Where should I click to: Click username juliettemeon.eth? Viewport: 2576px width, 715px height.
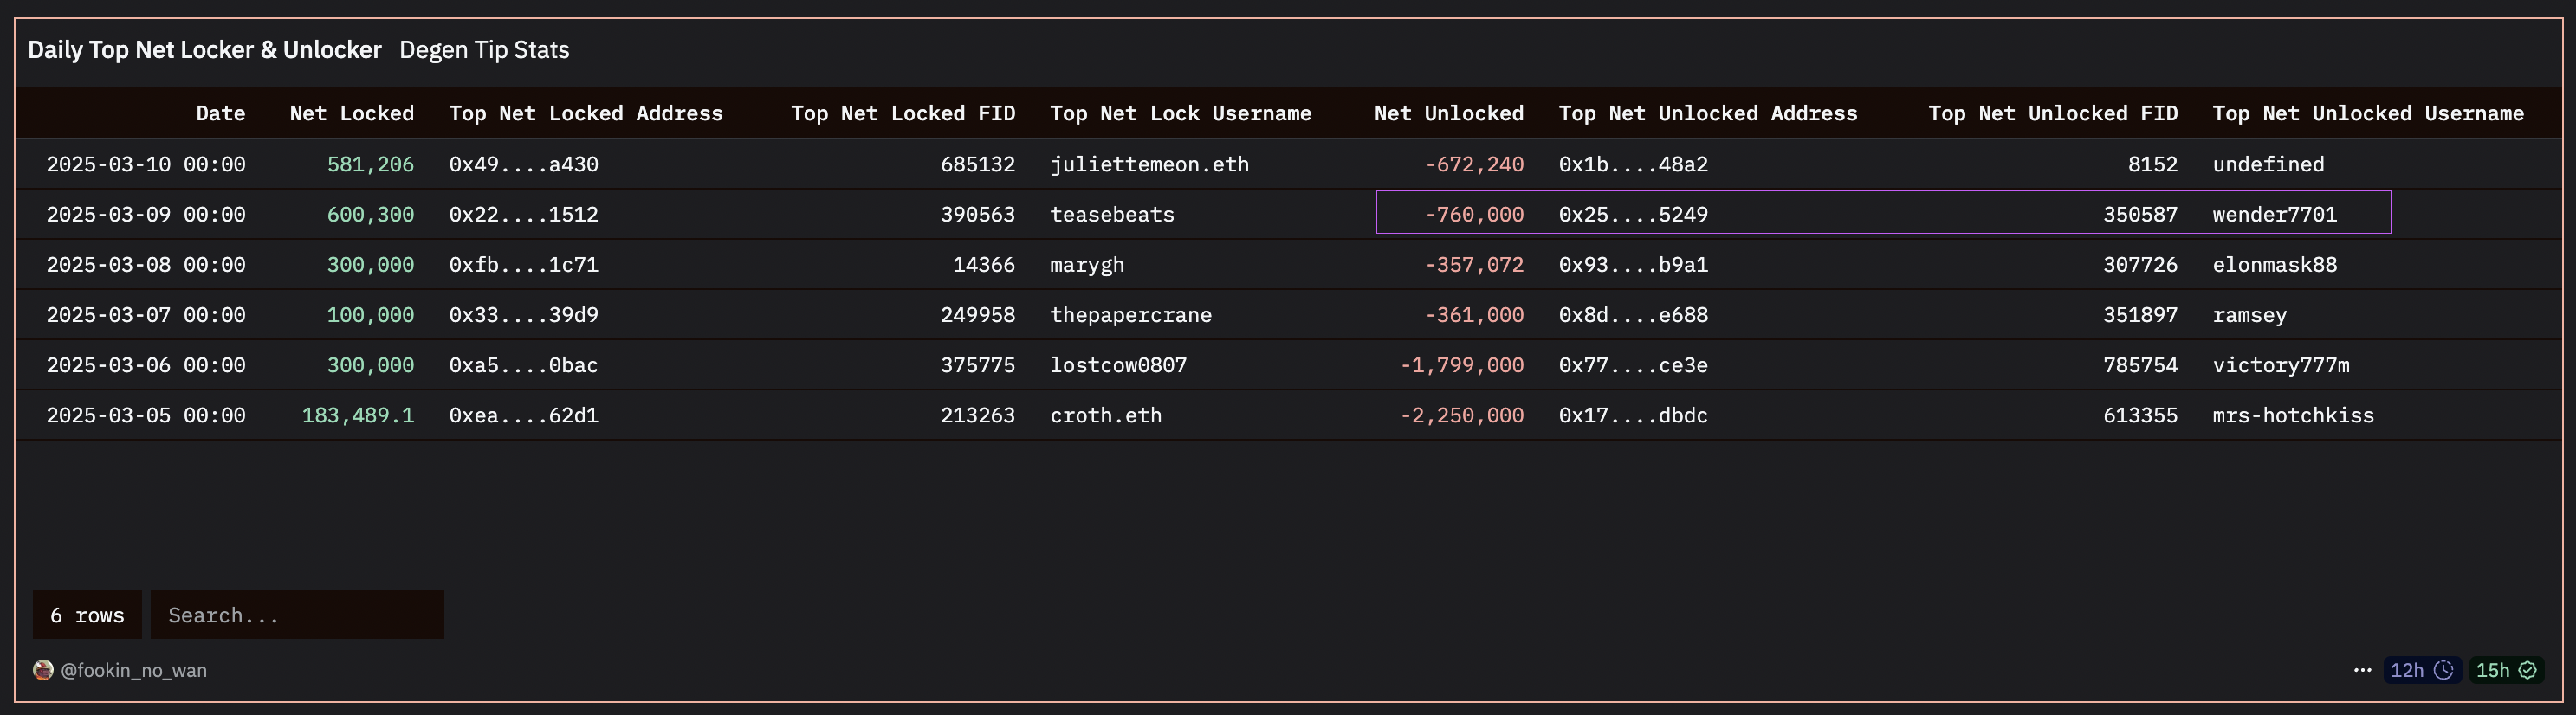1149,164
